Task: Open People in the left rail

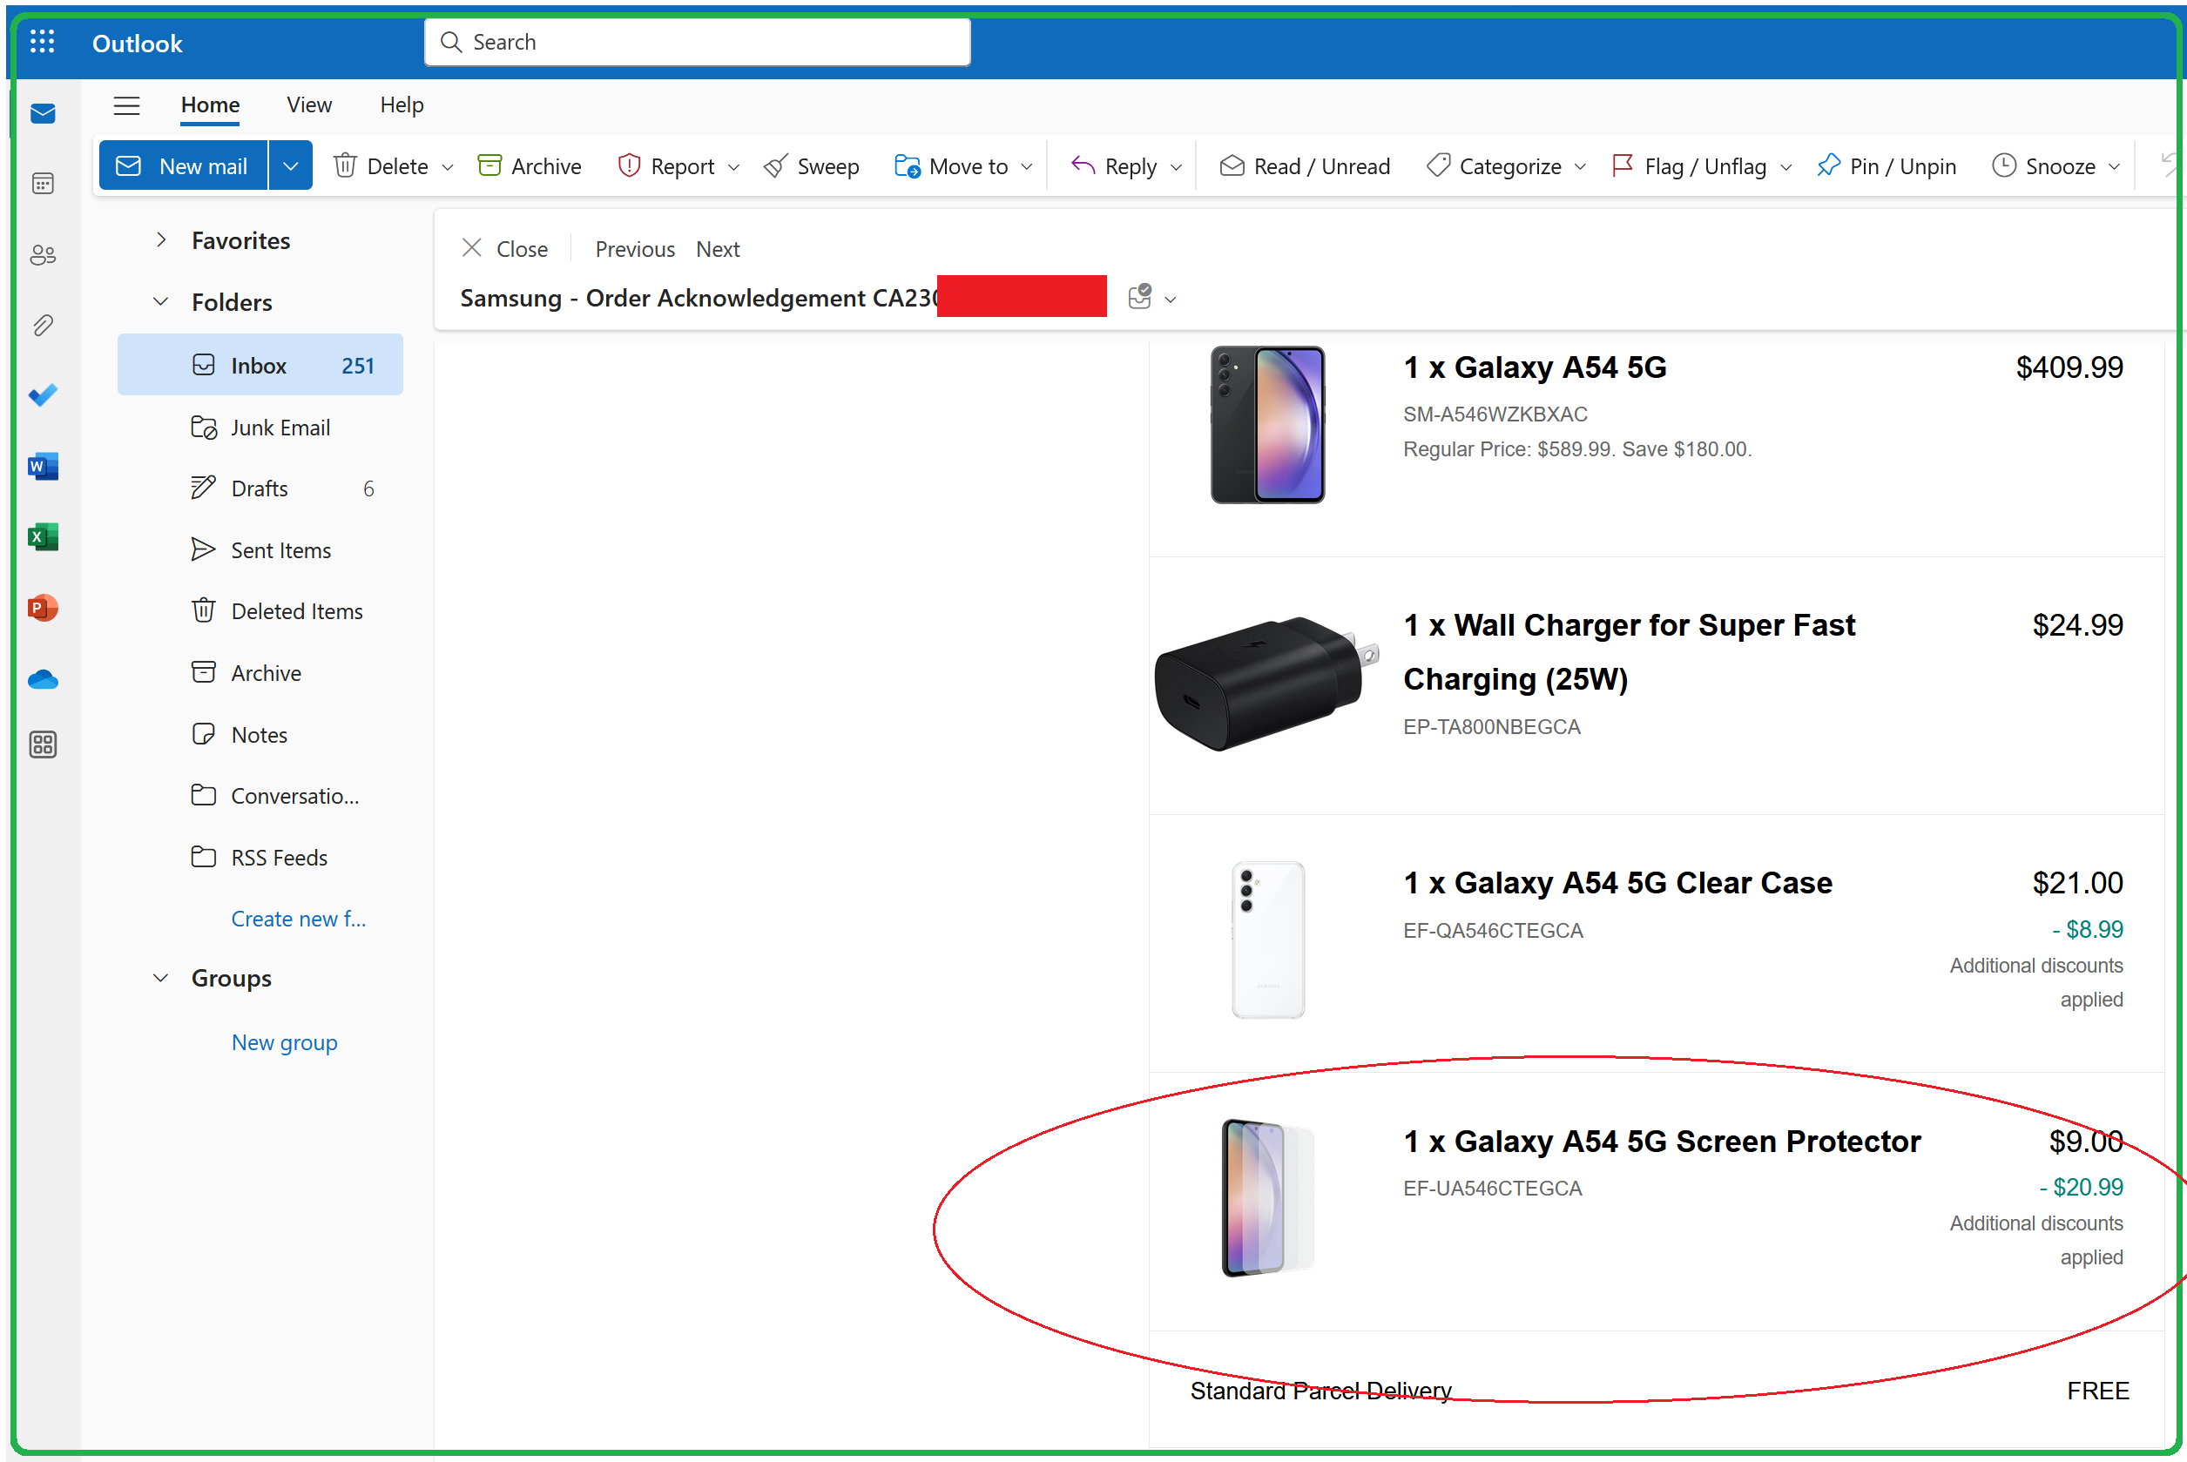Action: click(43, 254)
